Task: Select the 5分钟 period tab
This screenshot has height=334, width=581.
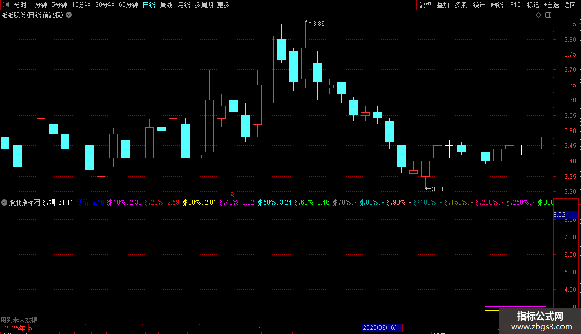Action: tap(59, 5)
